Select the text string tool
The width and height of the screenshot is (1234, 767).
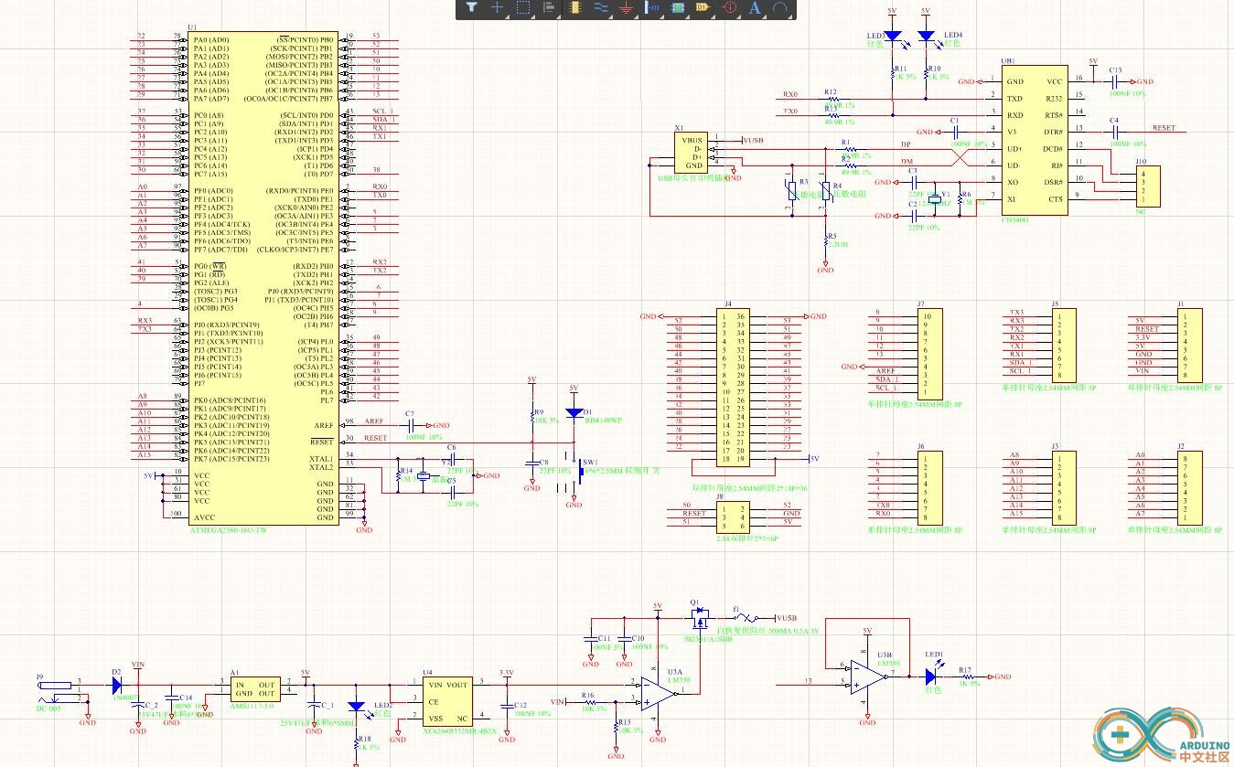tap(755, 7)
